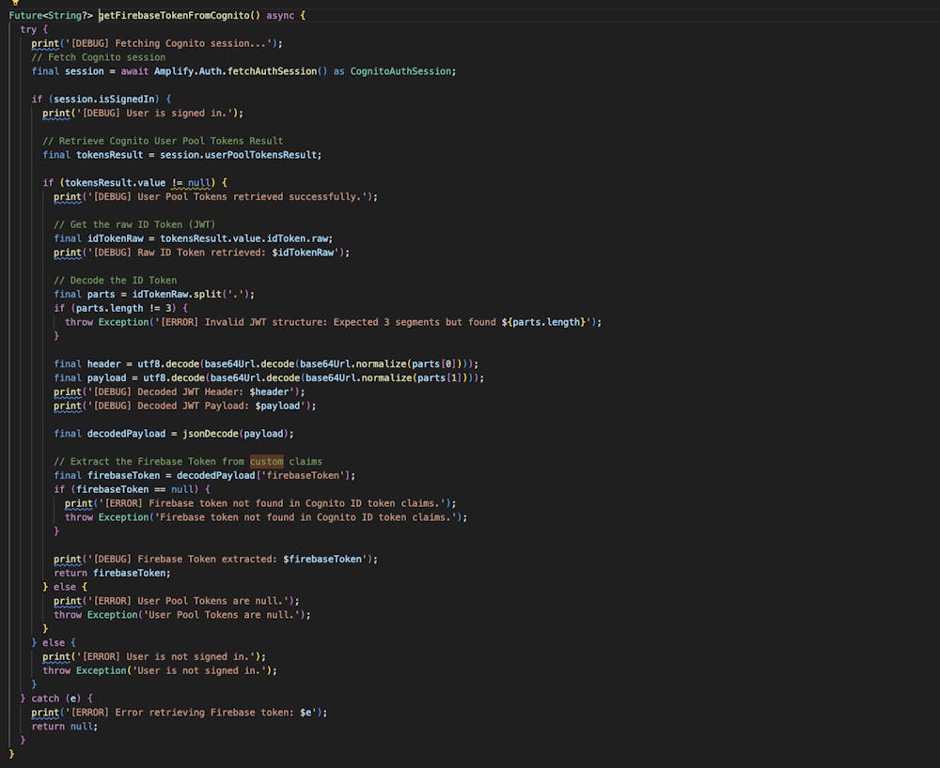Click throw Exception 'User Pool Tokens are null.'
The height and width of the screenshot is (768, 940).
181,615
